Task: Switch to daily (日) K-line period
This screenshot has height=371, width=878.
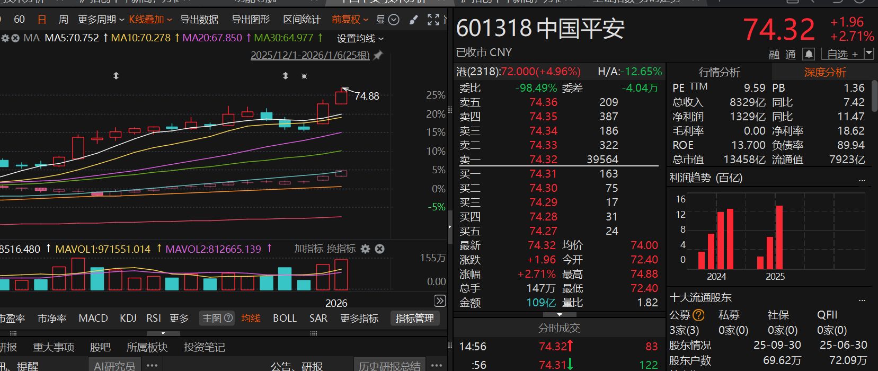Action: tap(42, 20)
